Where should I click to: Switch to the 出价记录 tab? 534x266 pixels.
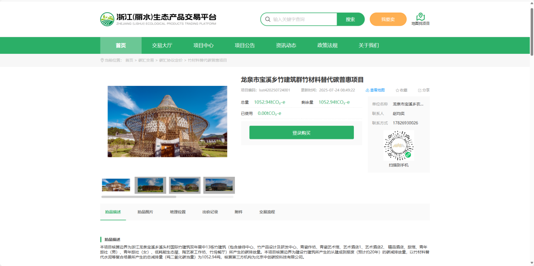coord(210,212)
